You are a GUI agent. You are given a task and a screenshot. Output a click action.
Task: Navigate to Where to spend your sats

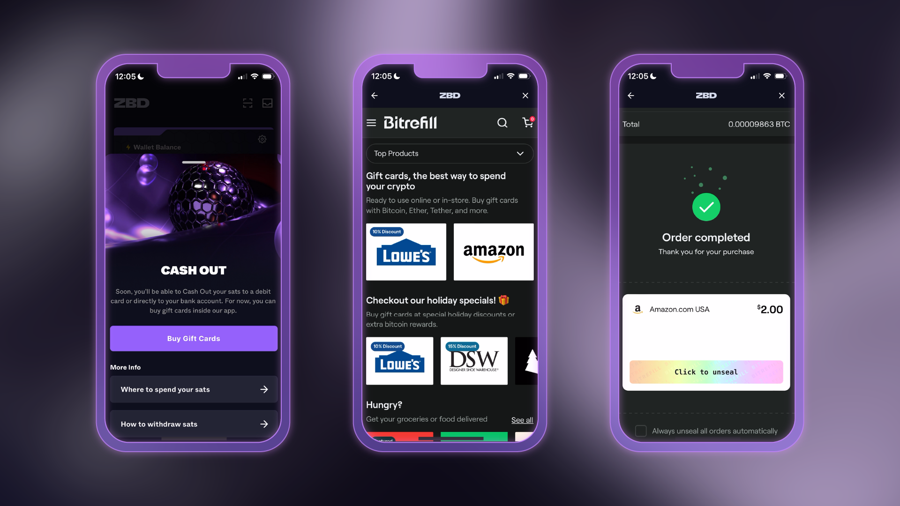[x=194, y=389]
